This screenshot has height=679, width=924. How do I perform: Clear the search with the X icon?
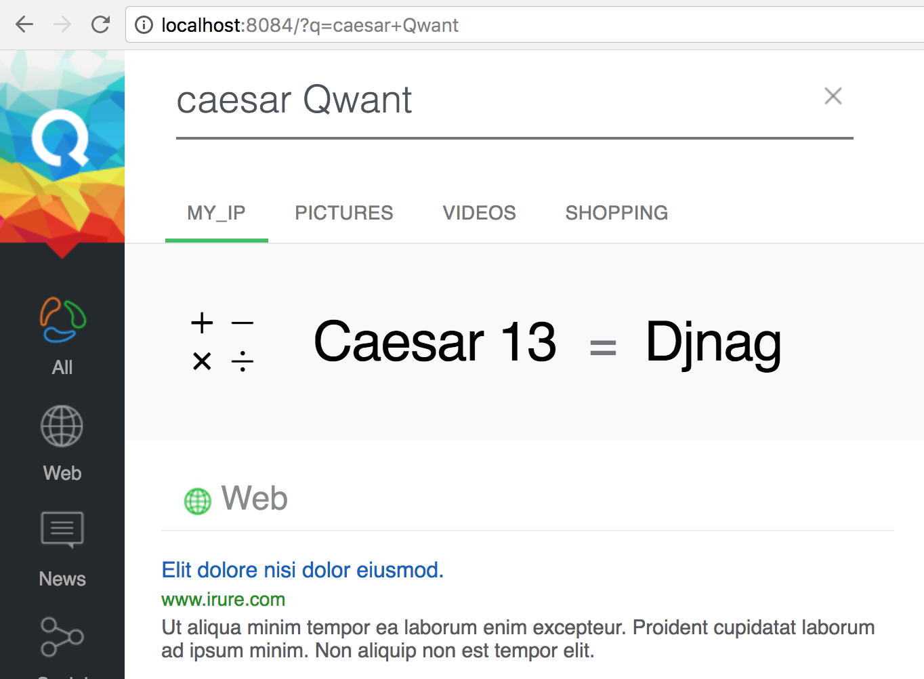[833, 96]
